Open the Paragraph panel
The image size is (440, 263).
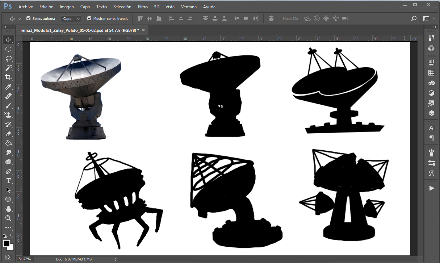pos(431,138)
